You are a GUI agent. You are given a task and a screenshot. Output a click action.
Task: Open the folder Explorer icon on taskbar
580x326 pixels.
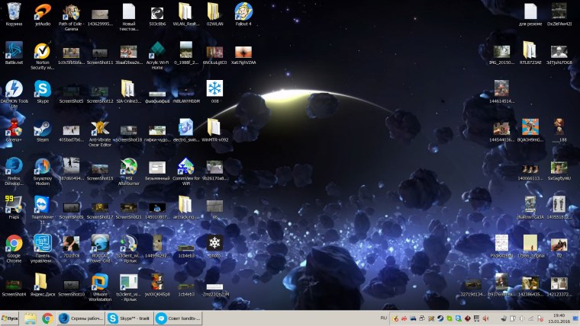31,318
